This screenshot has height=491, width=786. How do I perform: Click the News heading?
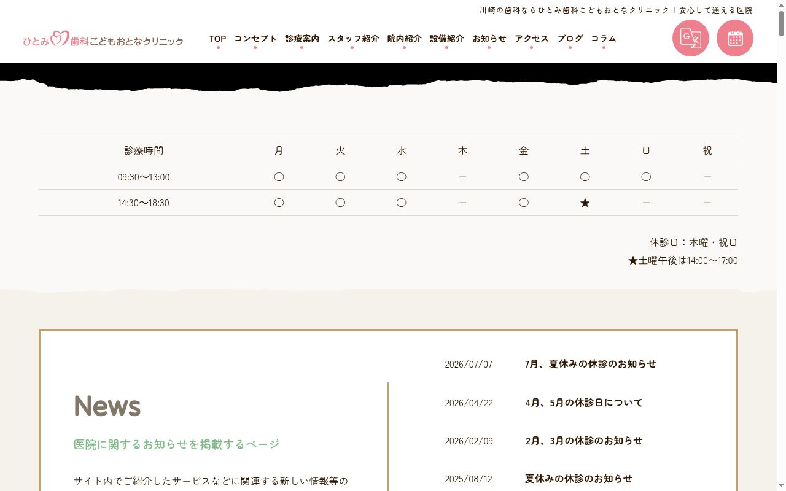(107, 406)
